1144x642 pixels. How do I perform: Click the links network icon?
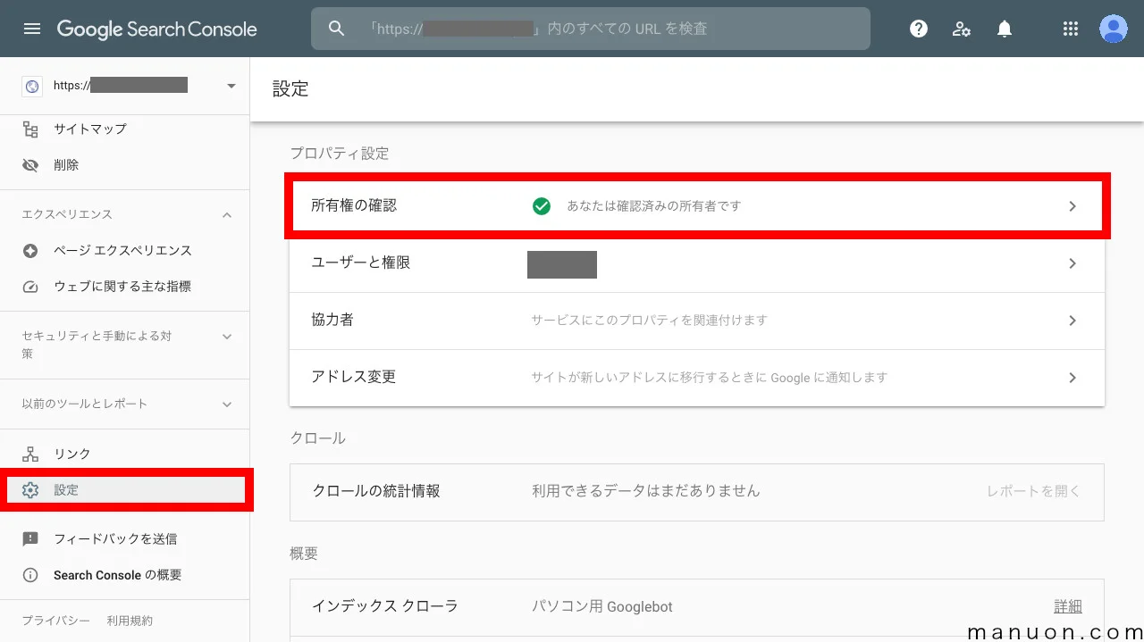click(30, 454)
